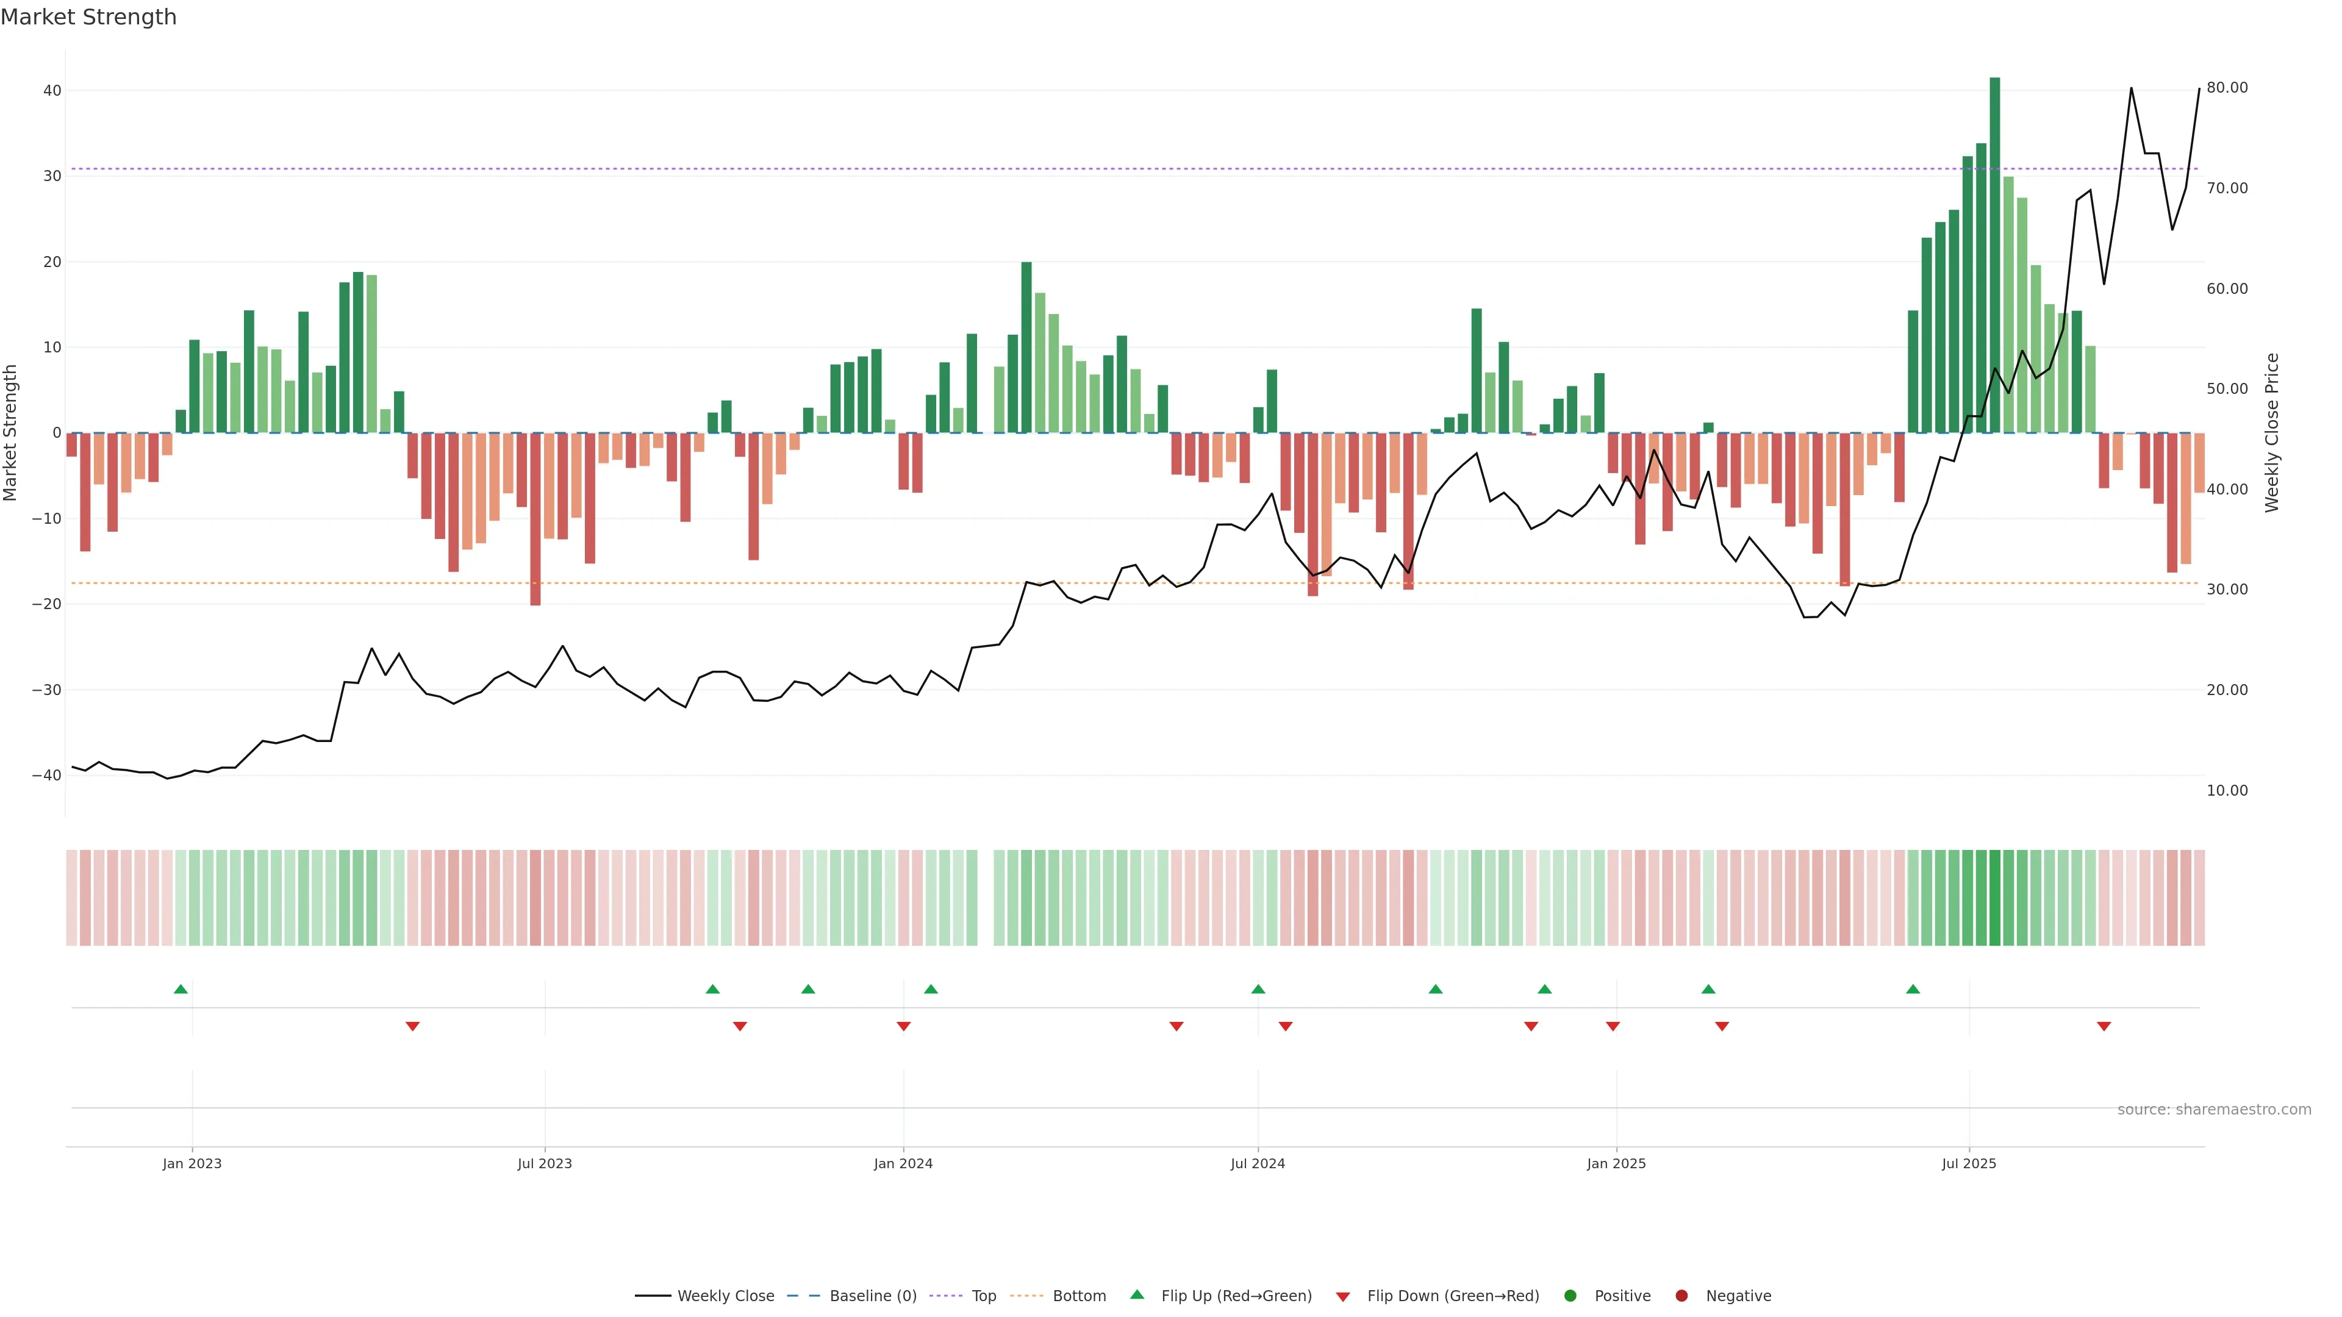Click the Jul 2024 x-axis label
This screenshot has height=1317, width=2342.
(x=1258, y=1163)
